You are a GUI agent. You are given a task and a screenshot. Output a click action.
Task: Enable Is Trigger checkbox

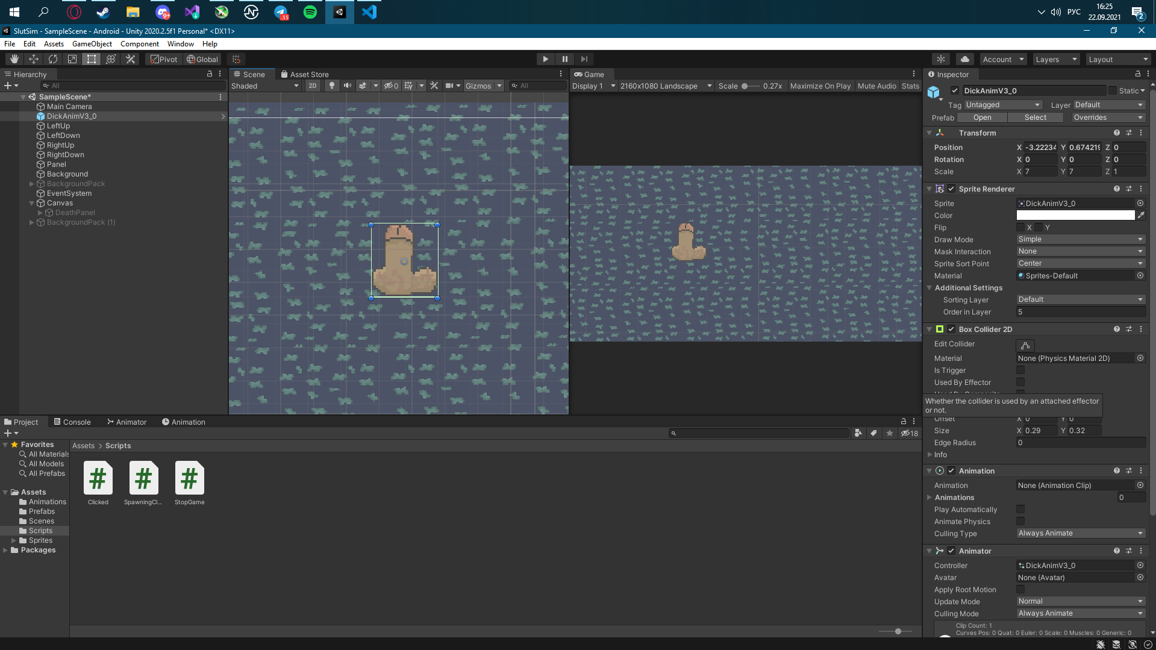[1020, 370]
